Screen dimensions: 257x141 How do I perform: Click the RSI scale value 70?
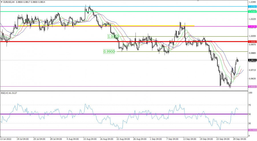click(250, 105)
